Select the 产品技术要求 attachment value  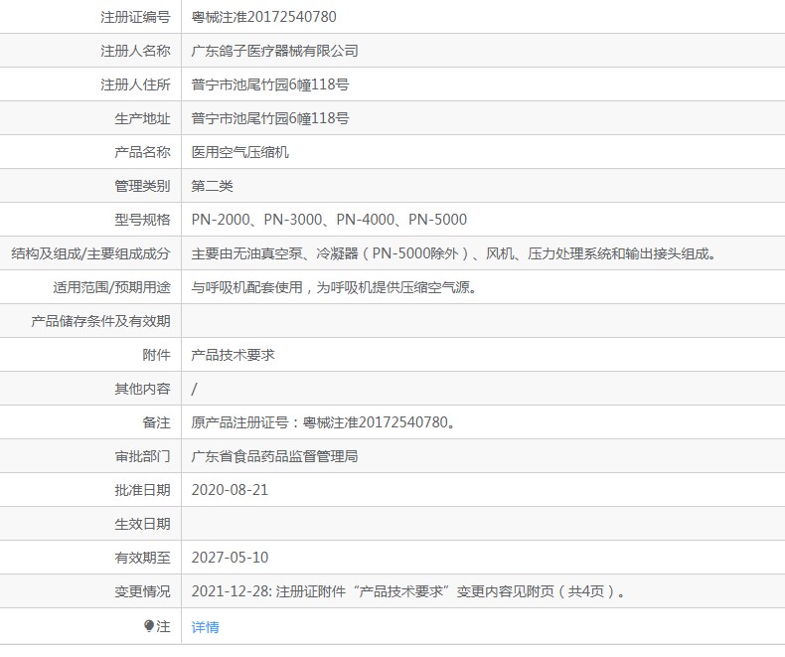[233, 355]
